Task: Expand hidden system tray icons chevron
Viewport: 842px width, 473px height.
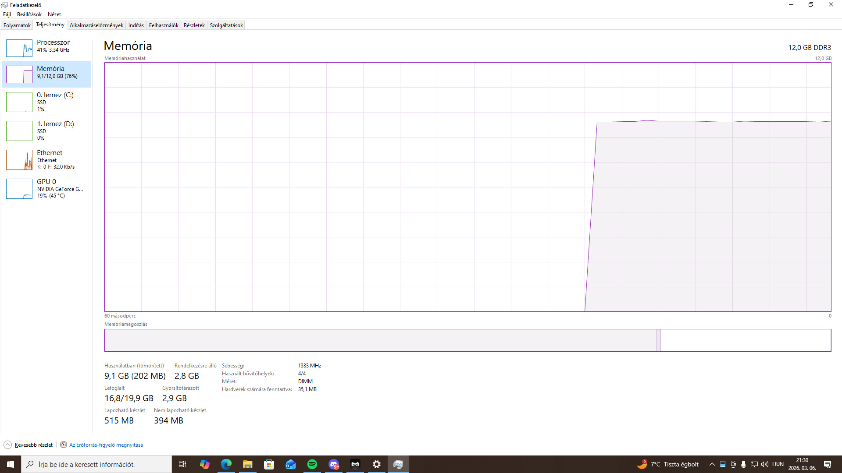Action: 712,464
